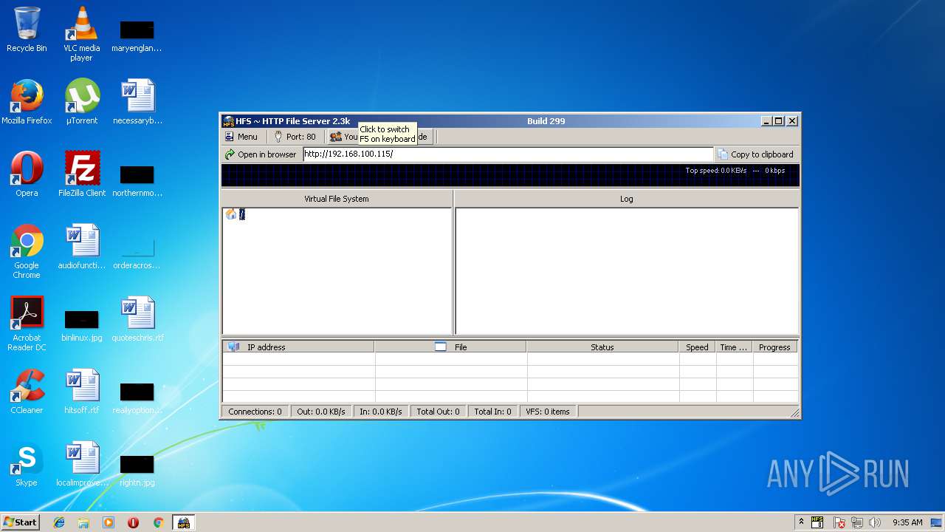Select the Google Chrome desktop icon
This screenshot has width=945, height=532.
click(27, 251)
